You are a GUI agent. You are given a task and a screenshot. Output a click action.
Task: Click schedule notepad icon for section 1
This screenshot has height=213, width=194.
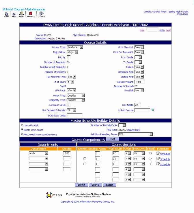tap(158, 153)
